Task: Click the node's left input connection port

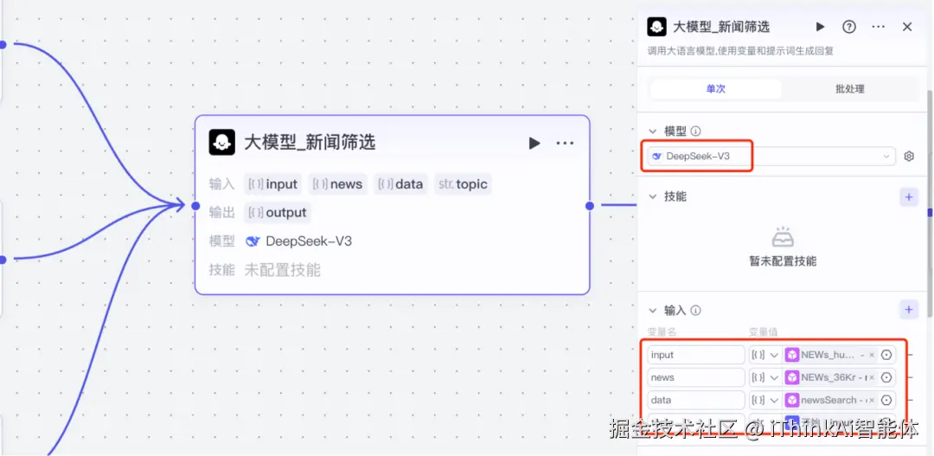Action: coord(195,206)
